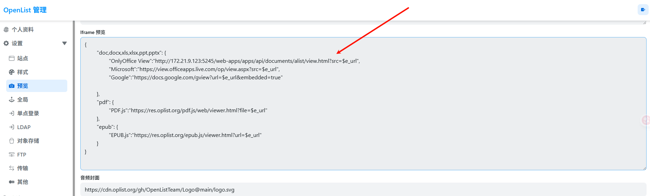Image resolution: width=650 pixels, height=196 pixels.
Task: Click the palette icon beside 样式
Action: tap(12, 72)
